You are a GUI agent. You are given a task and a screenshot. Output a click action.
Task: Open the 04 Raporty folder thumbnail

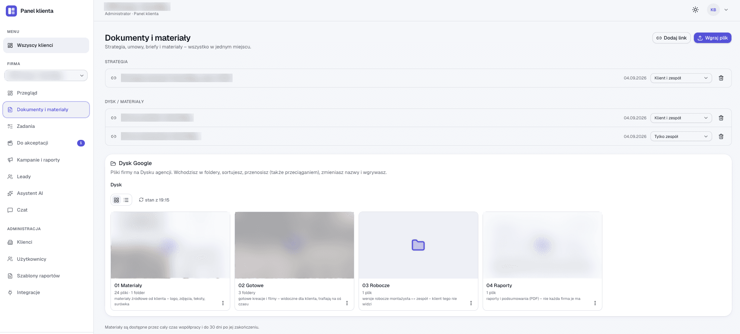click(542, 245)
